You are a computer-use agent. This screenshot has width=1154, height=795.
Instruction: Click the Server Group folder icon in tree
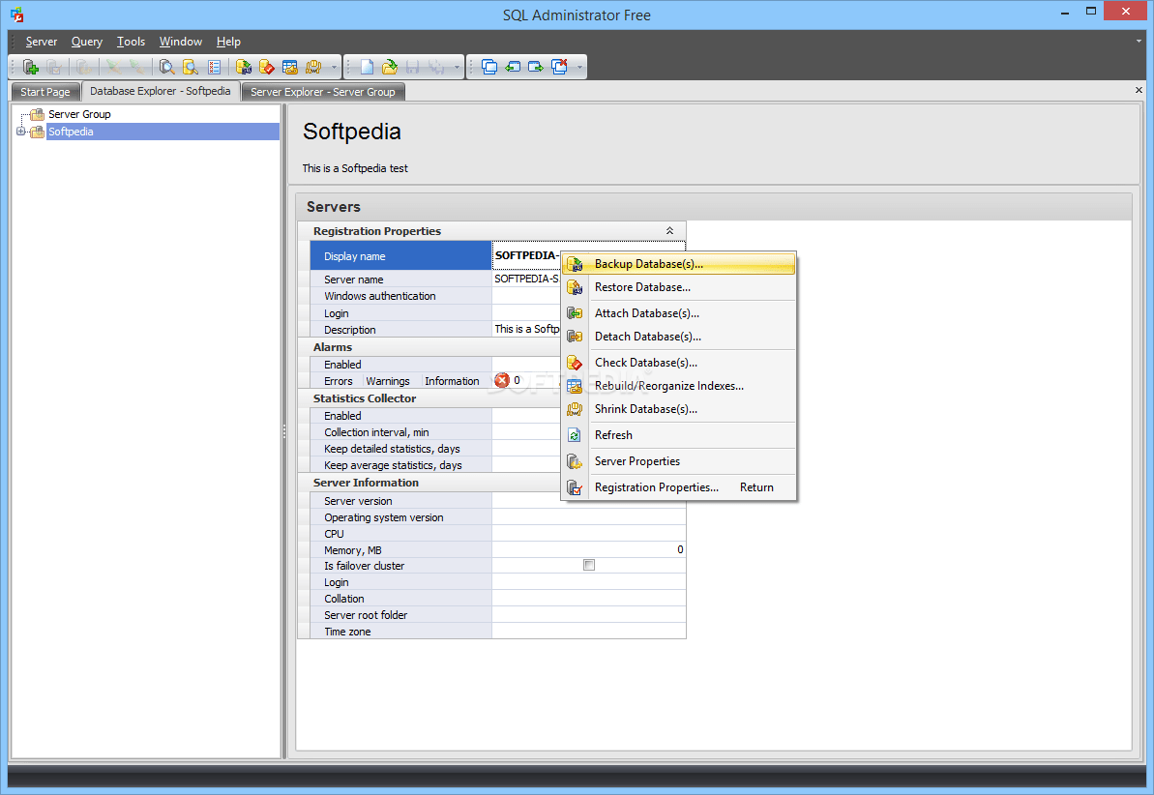pos(37,114)
